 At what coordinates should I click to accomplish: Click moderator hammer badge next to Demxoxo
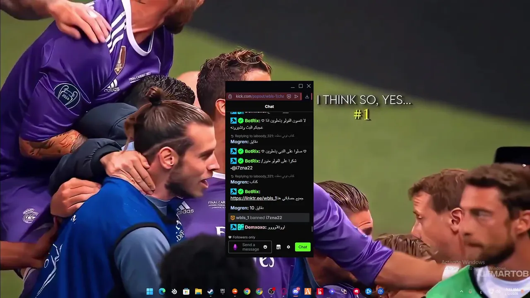234,227
